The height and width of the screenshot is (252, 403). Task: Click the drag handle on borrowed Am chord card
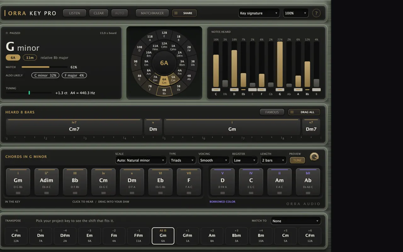click(x=279, y=193)
